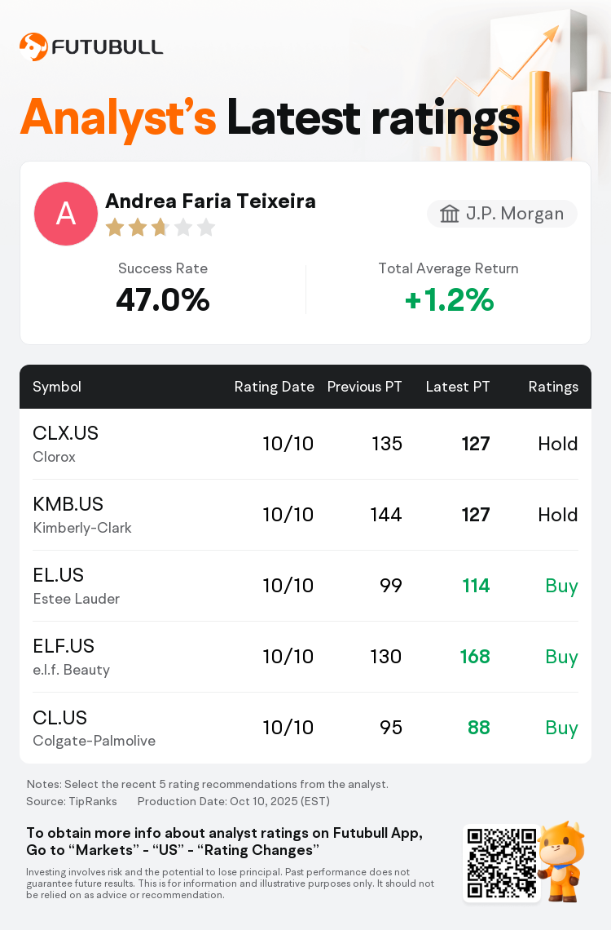Open analyst Andrea Faria Teixeira's name
The image size is (611, 930).
tap(210, 201)
